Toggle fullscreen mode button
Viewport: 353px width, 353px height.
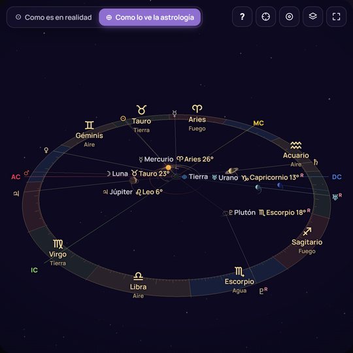coord(337,16)
